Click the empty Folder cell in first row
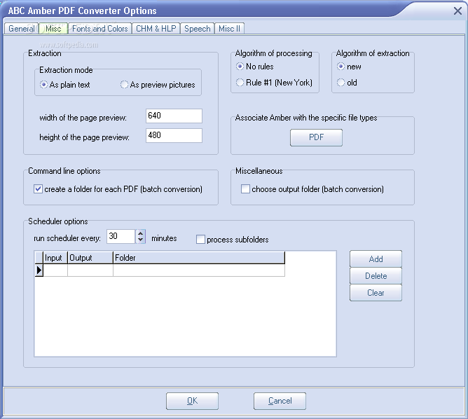The image size is (468, 419). point(199,270)
